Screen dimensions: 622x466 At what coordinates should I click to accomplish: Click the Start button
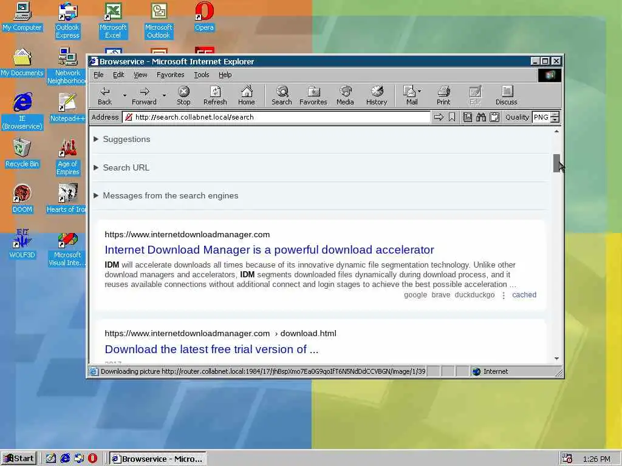19,459
